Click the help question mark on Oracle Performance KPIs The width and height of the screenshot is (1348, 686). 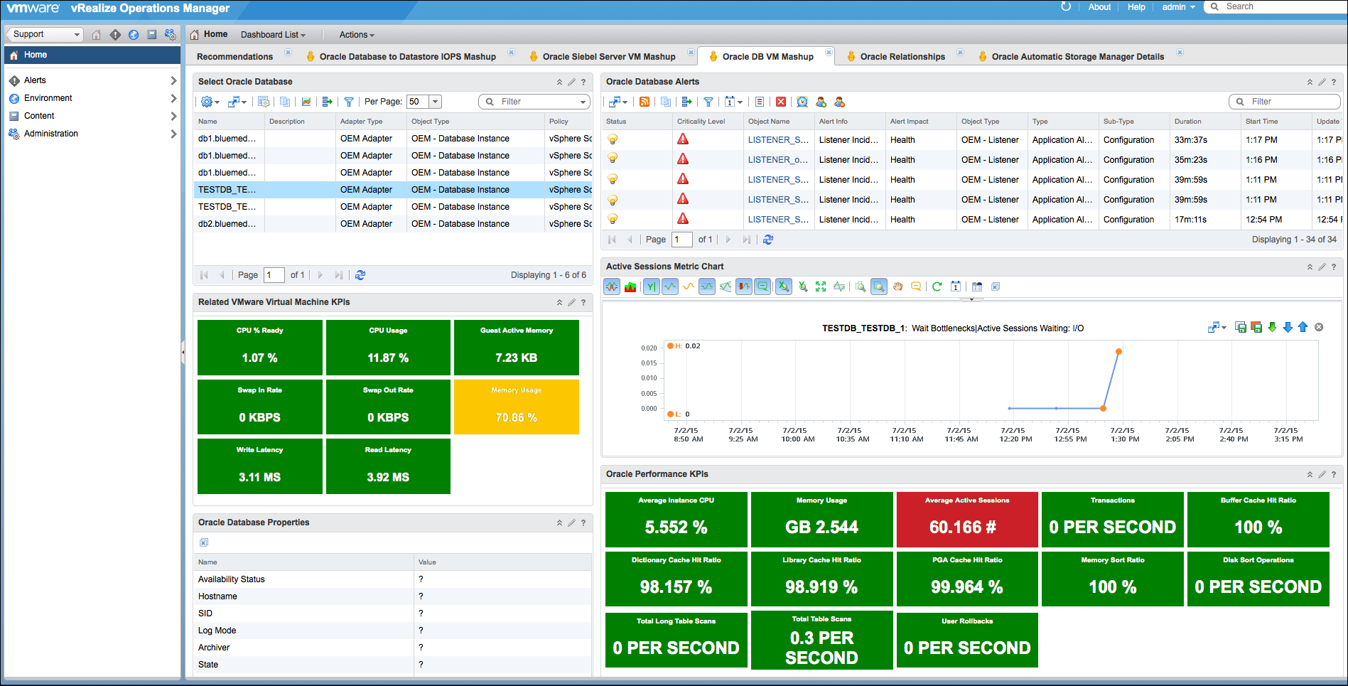(x=1334, y=474)
